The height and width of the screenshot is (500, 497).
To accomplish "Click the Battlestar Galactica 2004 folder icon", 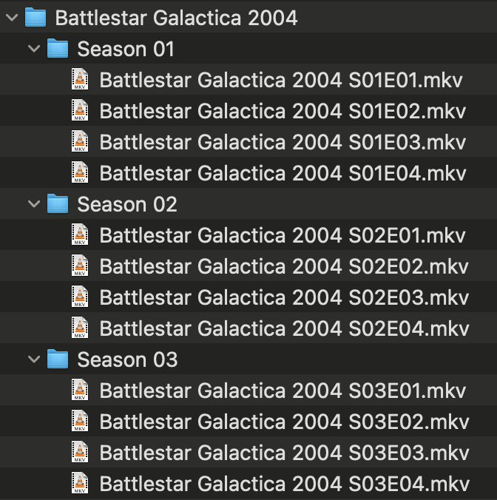I will click(35, 17).
